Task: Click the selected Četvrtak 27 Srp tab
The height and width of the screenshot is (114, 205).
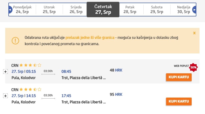Action: point(103,10)
